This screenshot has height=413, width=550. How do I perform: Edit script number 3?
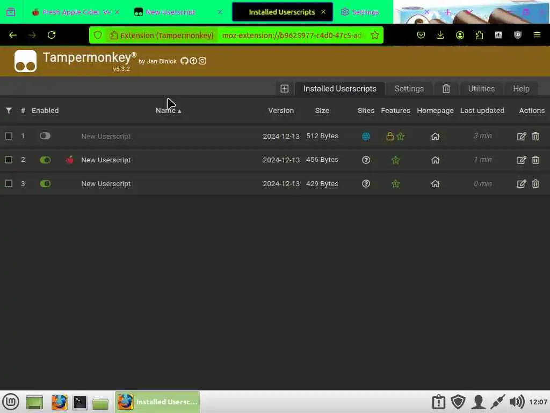click(521, 184)
